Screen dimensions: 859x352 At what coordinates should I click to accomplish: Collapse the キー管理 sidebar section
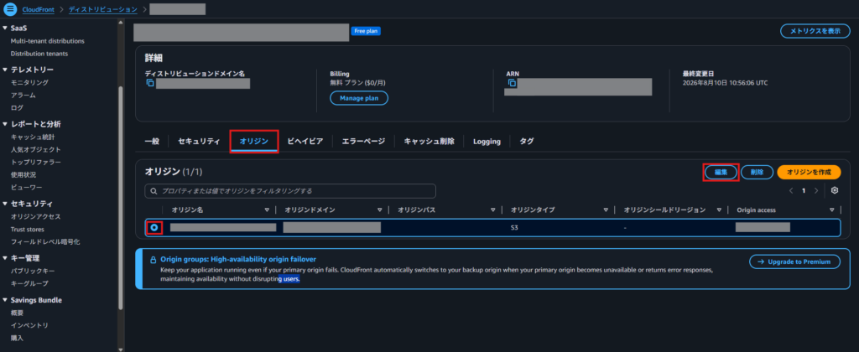(5, 258)
